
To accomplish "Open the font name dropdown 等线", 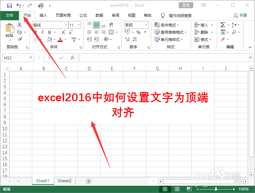I will [66, 25].
